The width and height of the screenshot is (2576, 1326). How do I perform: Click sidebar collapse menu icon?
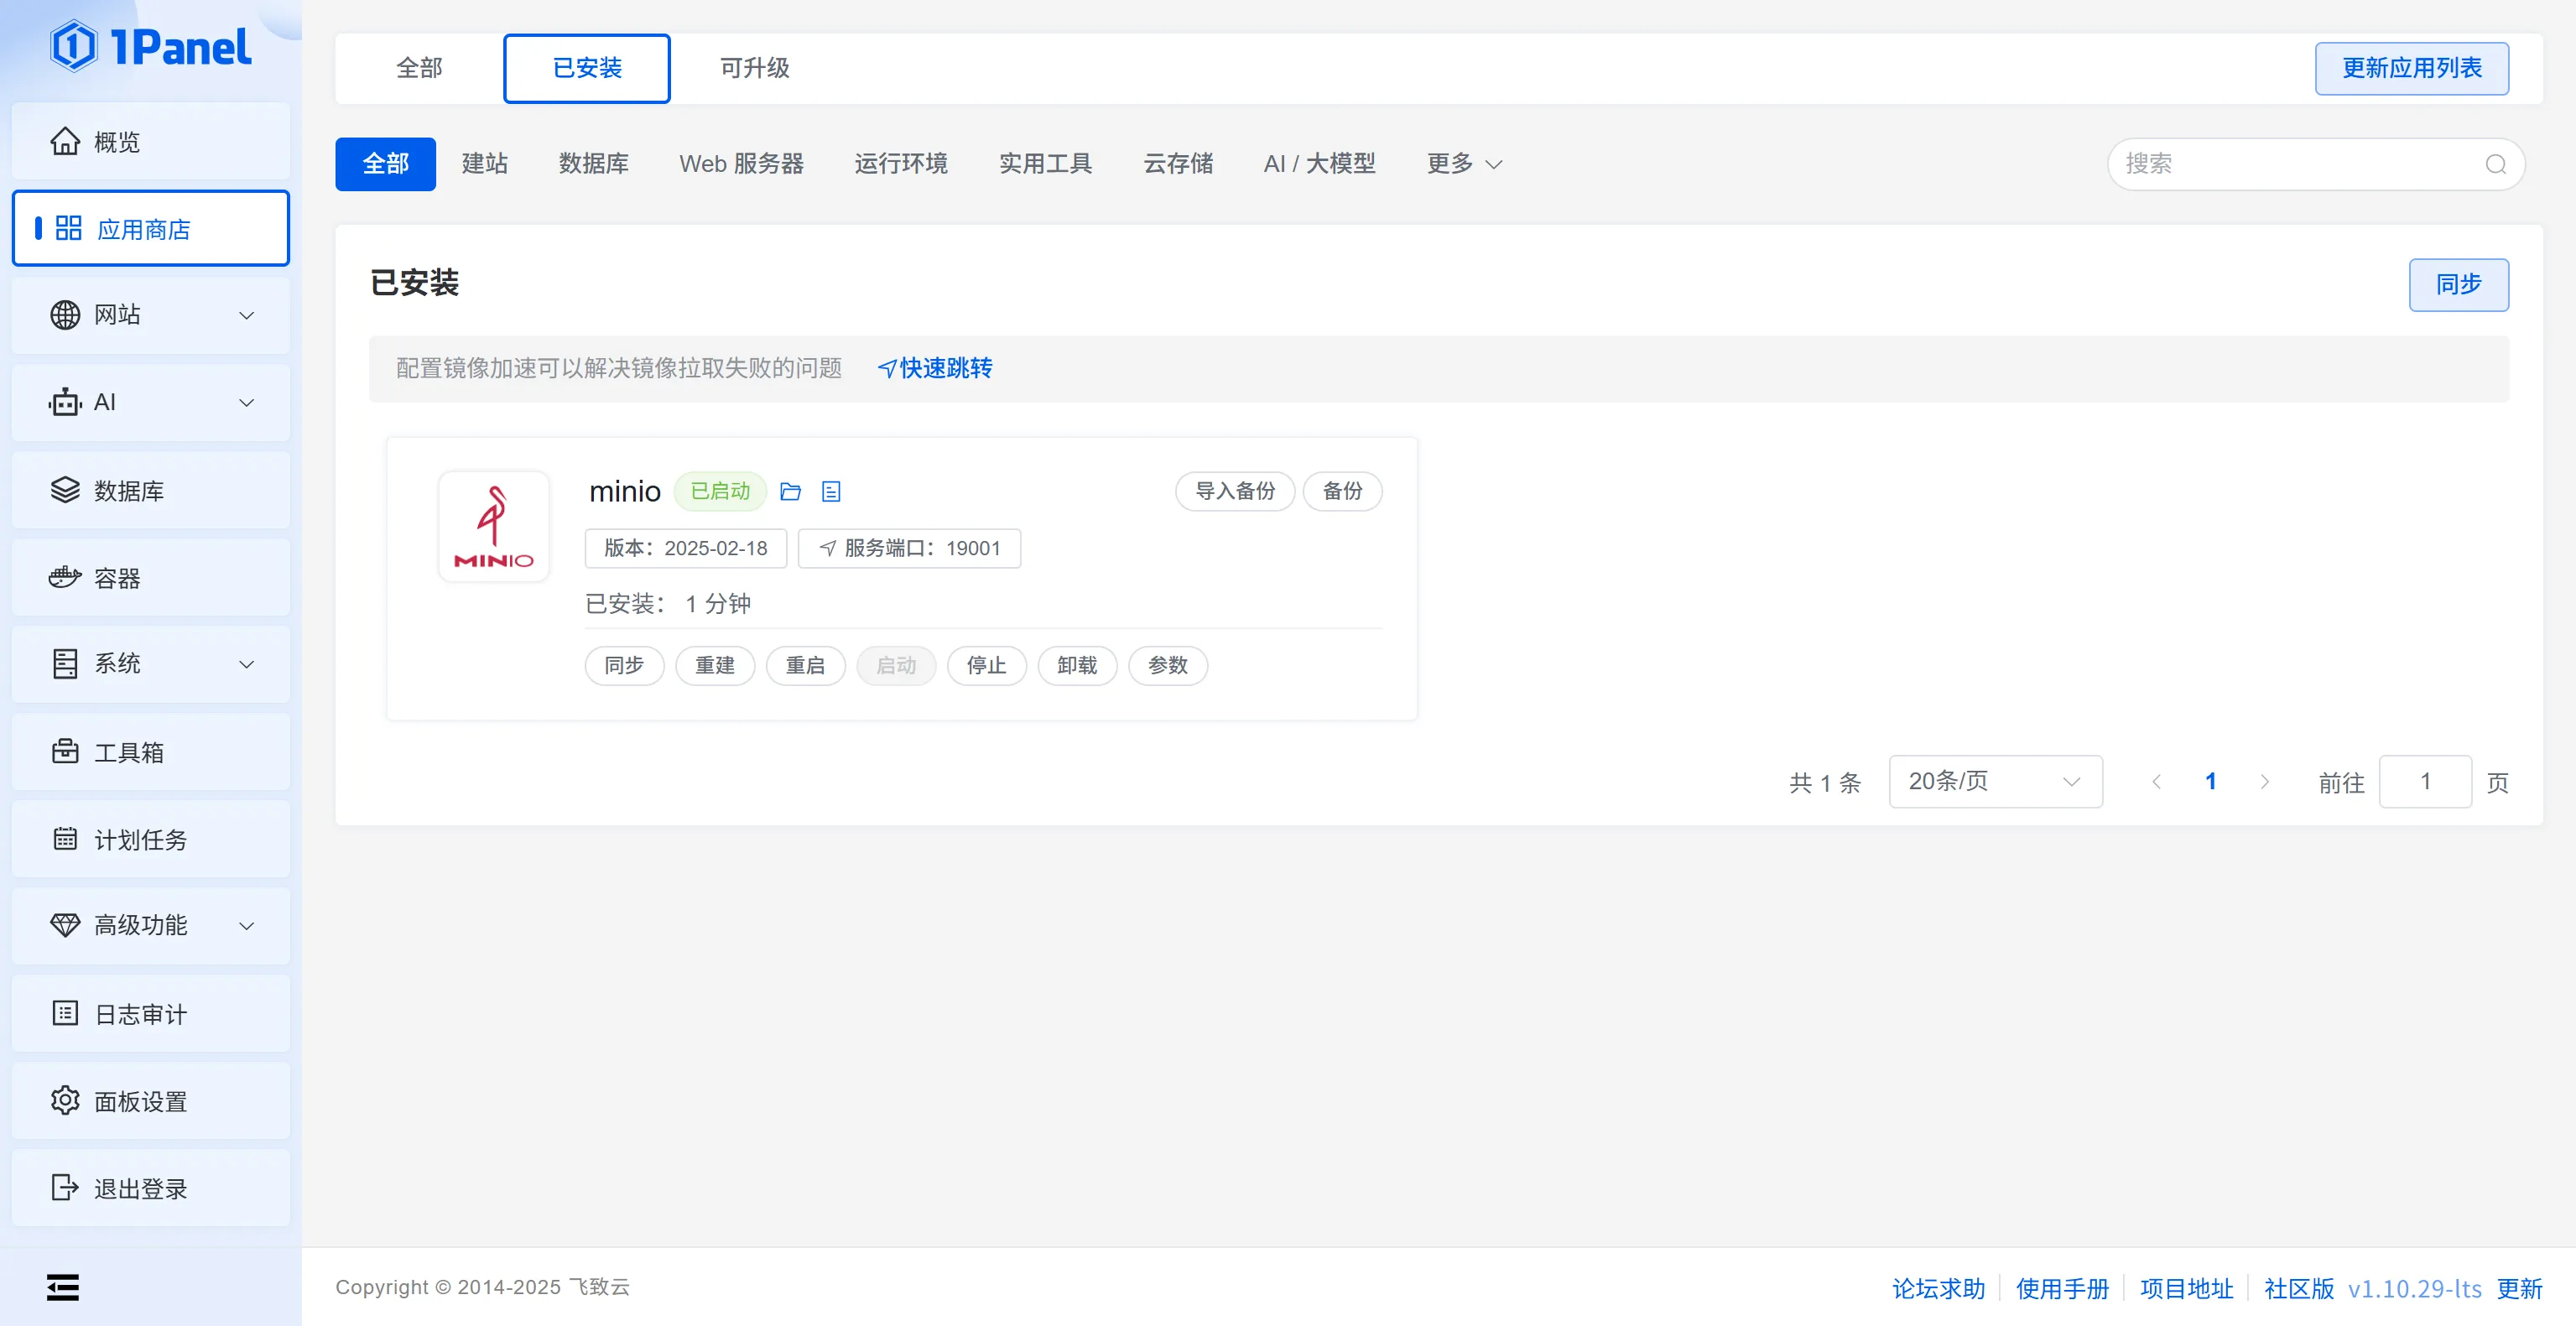[63, 1287]
